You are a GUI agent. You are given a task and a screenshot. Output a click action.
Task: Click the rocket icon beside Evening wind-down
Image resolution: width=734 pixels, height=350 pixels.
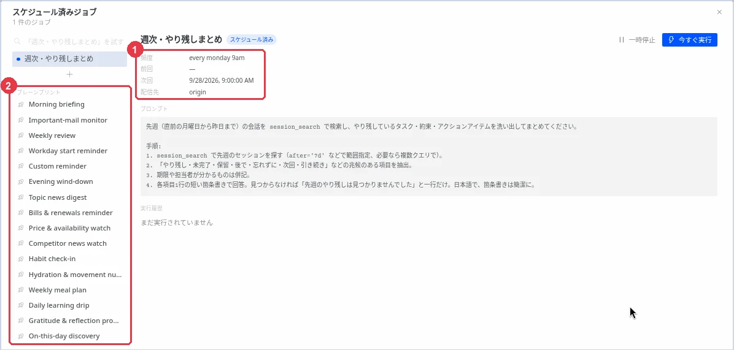21,182
